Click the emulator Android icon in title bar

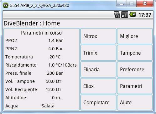pyautogui.click(x=6, y=5)
